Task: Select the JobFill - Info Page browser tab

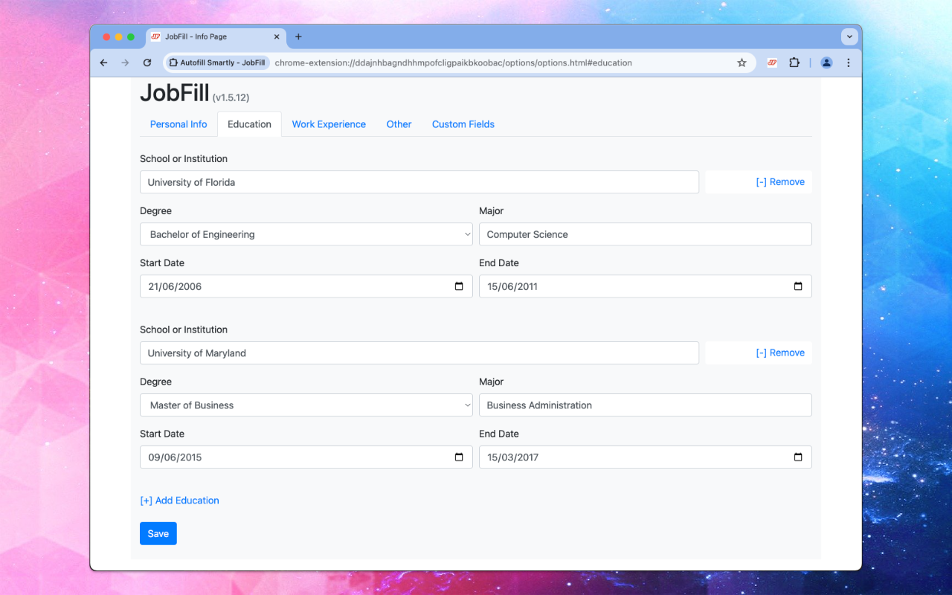Action: [216, 36]
